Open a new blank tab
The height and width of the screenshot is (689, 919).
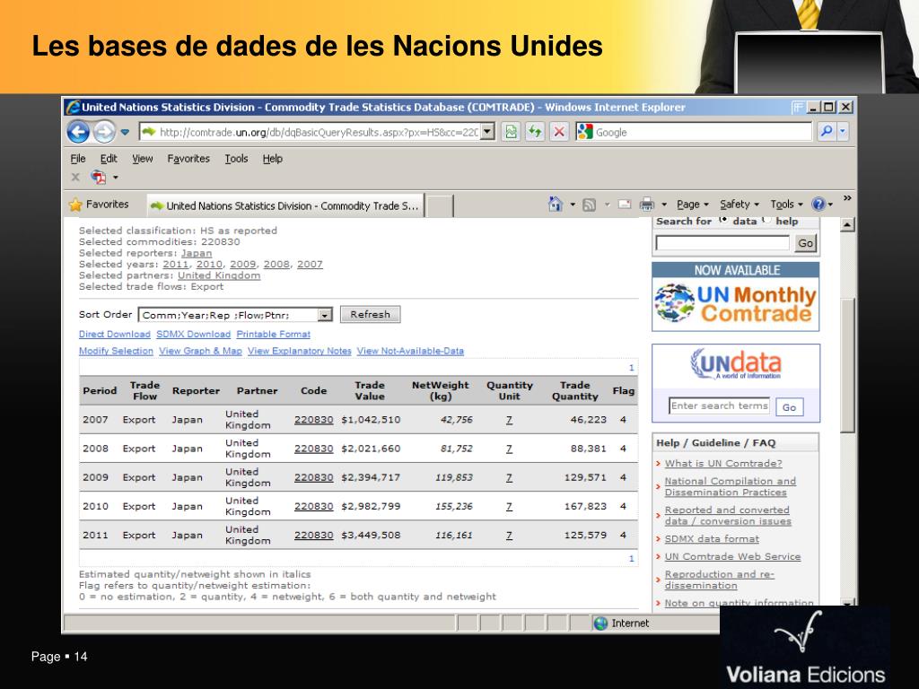(440, 206)
